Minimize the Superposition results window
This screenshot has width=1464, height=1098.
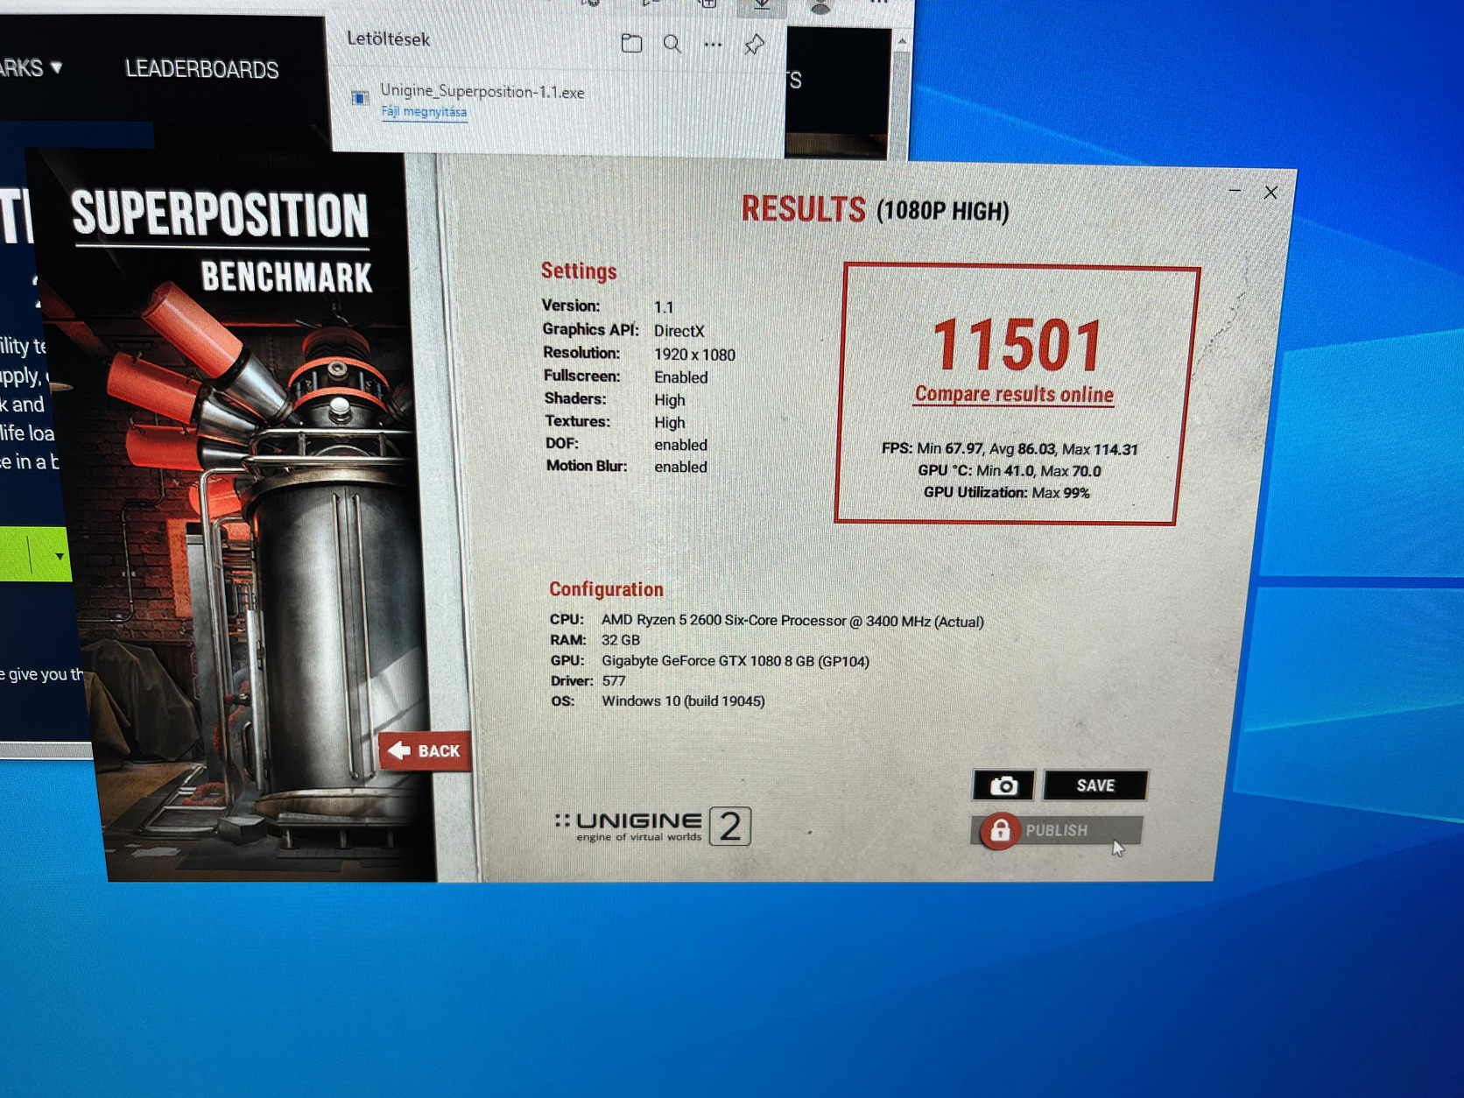click(x=1235, y=190)
